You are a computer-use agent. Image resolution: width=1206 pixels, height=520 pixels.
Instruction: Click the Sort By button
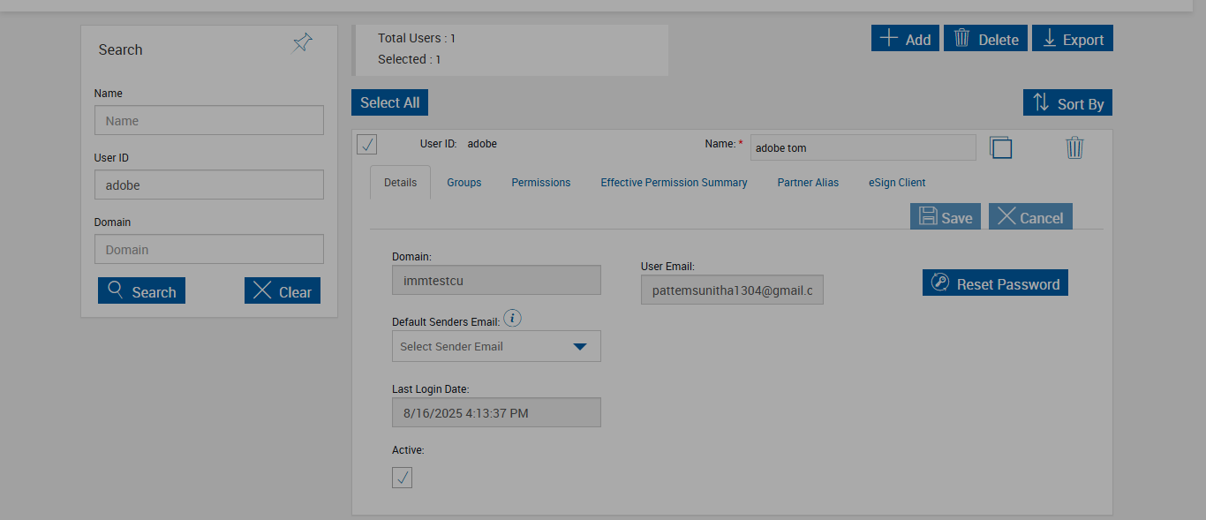point(1067,103)
